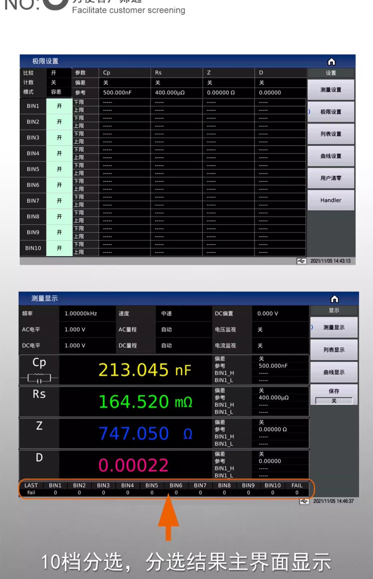Image resolution: width=373 pixels, height=579 pixels.
Task: Edit D reference 0.00000 in limit settings
Action: [x=280, y=93]
